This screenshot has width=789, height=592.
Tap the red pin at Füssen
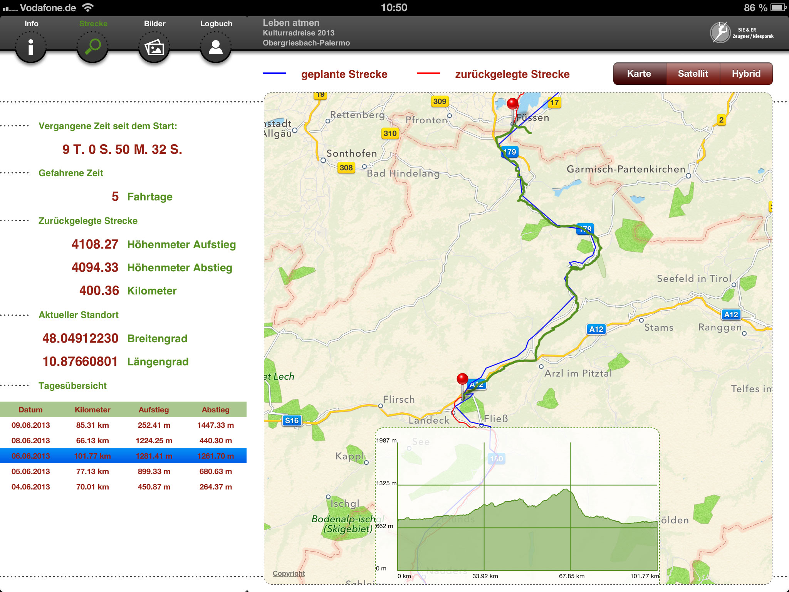(x=512, y=104)
